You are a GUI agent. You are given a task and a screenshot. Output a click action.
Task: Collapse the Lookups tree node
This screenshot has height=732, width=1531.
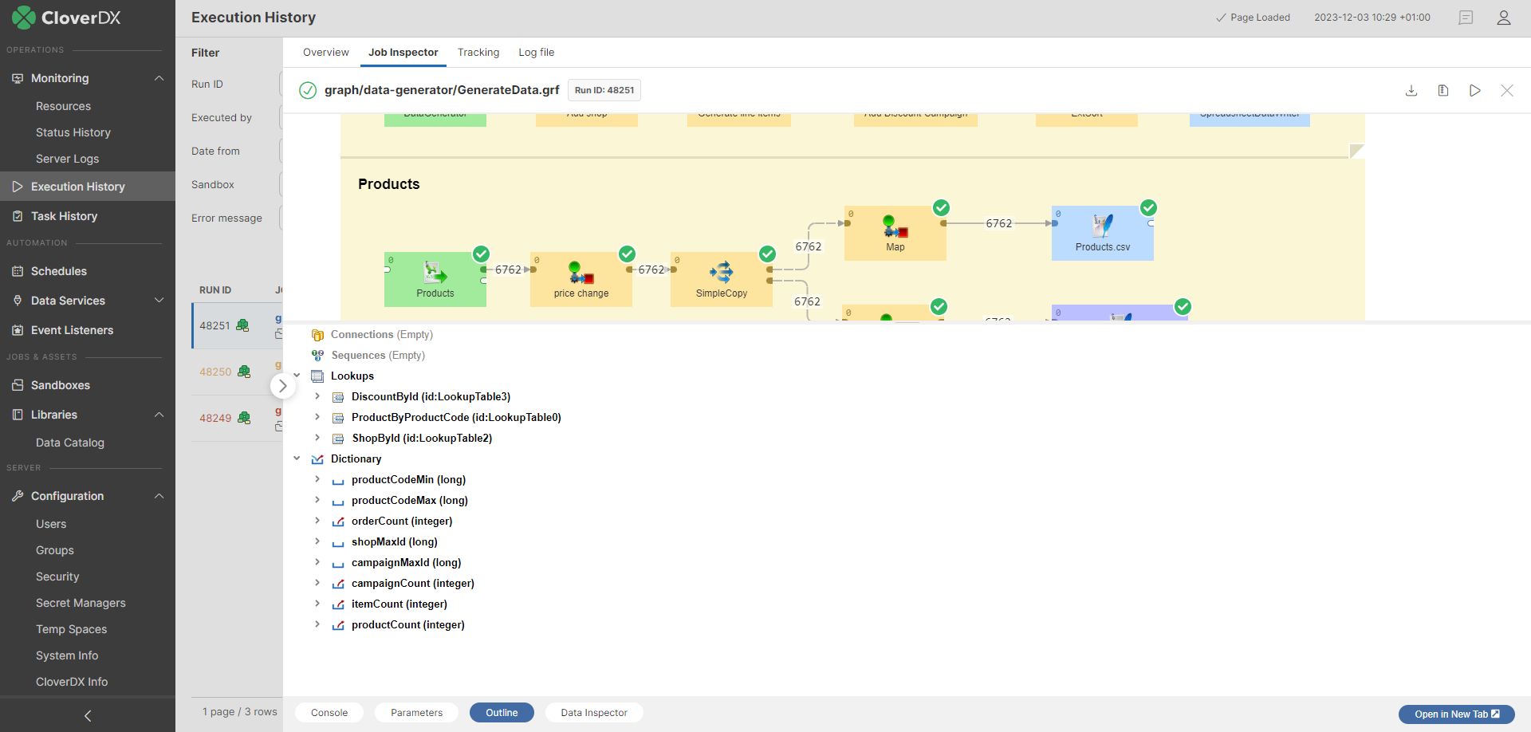(297, 376)
